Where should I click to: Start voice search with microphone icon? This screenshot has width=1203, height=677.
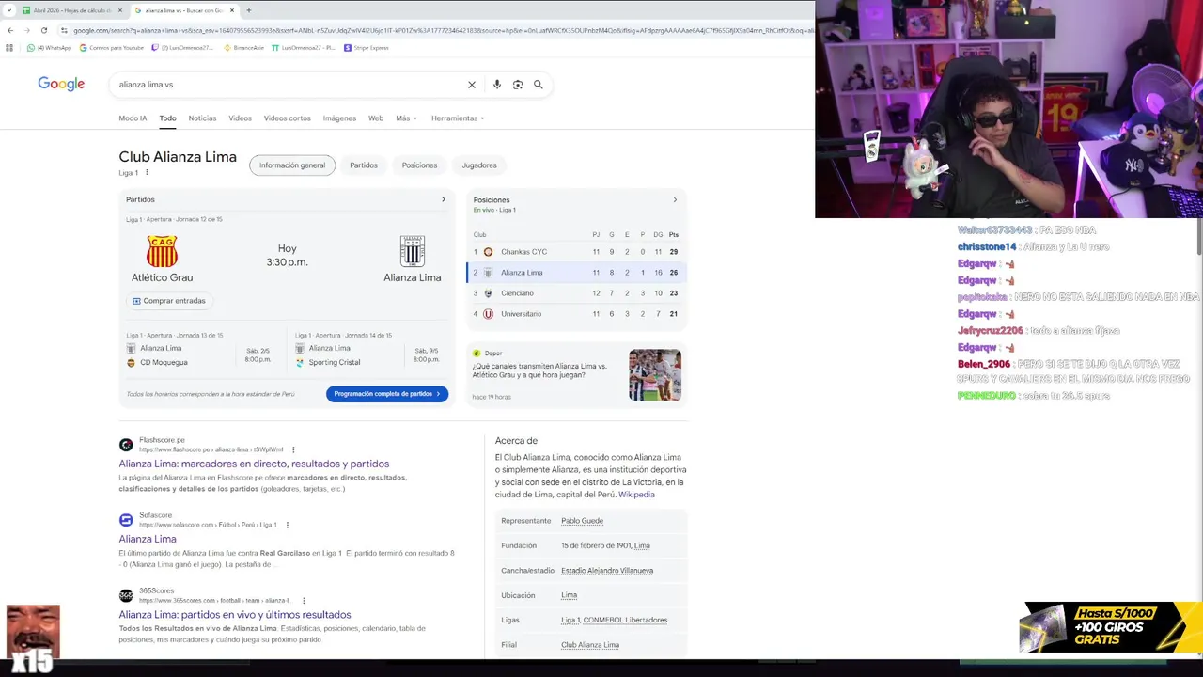497,85
